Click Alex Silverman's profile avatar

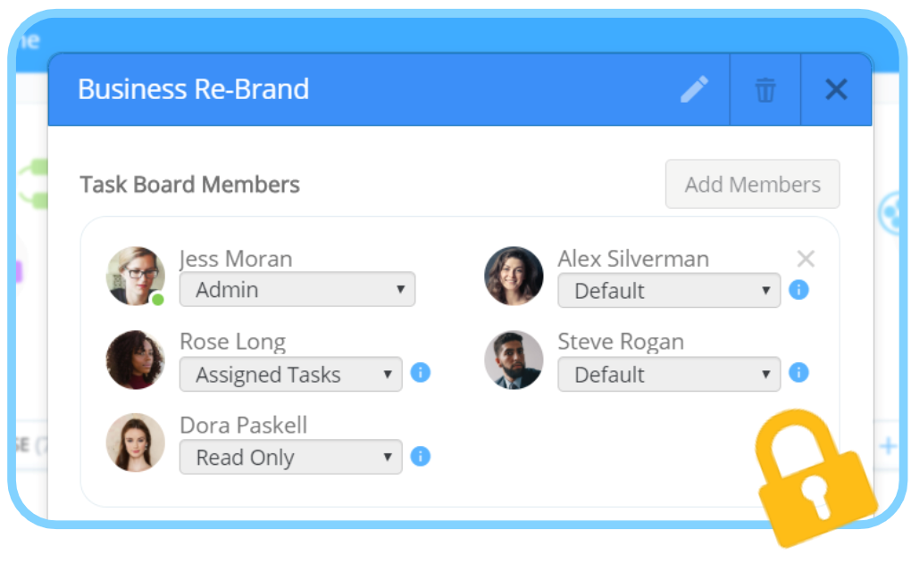[514, 277]
